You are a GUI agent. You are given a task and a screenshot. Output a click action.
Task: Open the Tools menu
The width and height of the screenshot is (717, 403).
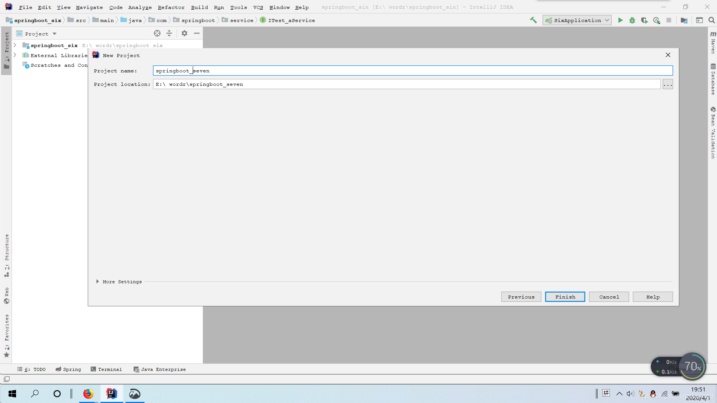tap(238, 7)
